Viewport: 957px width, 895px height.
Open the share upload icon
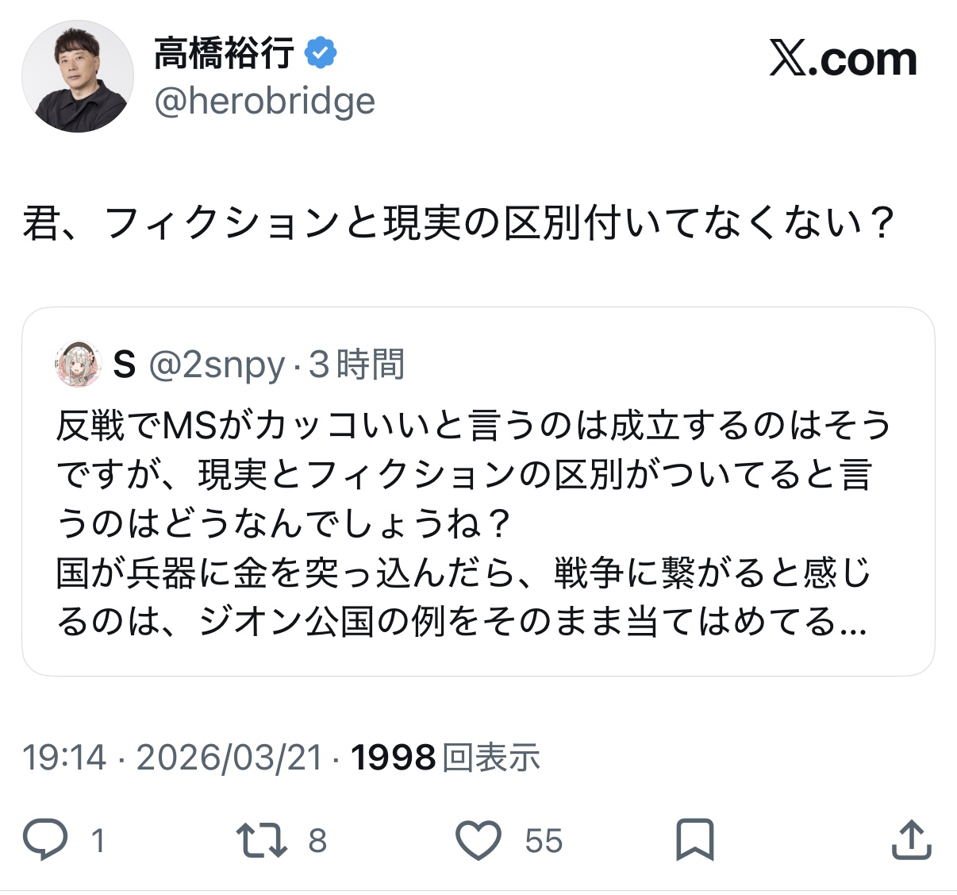pyautogui.click(x=910, y=840)
